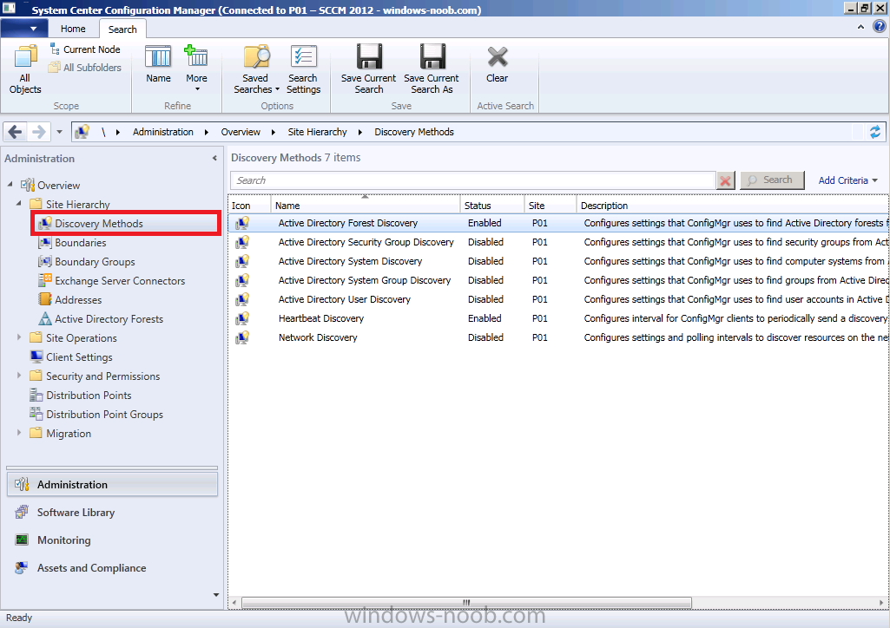The height and width of the screenshot is (628, 890).
Task: Select All Subfolders scope option
Action: (x=85, y=68)
